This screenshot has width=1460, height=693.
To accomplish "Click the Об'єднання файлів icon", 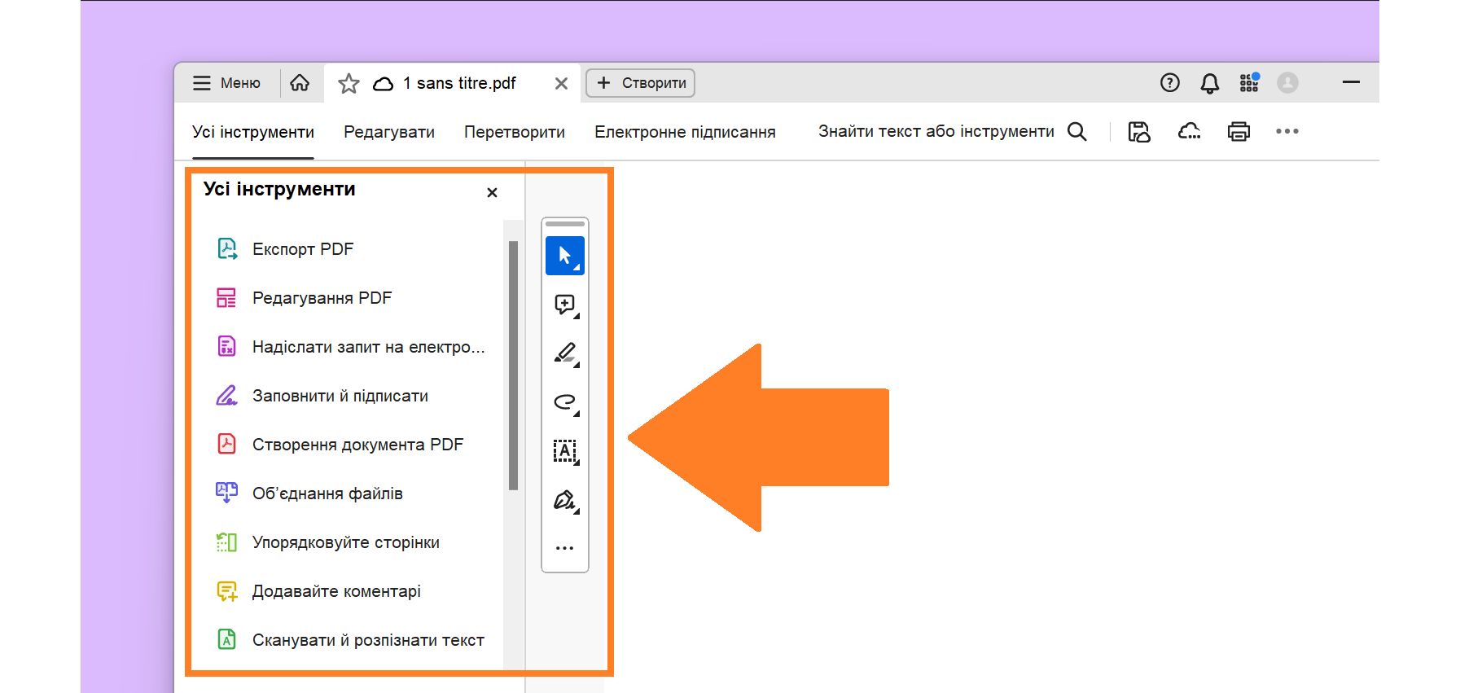I will pyautogui.click(x=226, y=493).
